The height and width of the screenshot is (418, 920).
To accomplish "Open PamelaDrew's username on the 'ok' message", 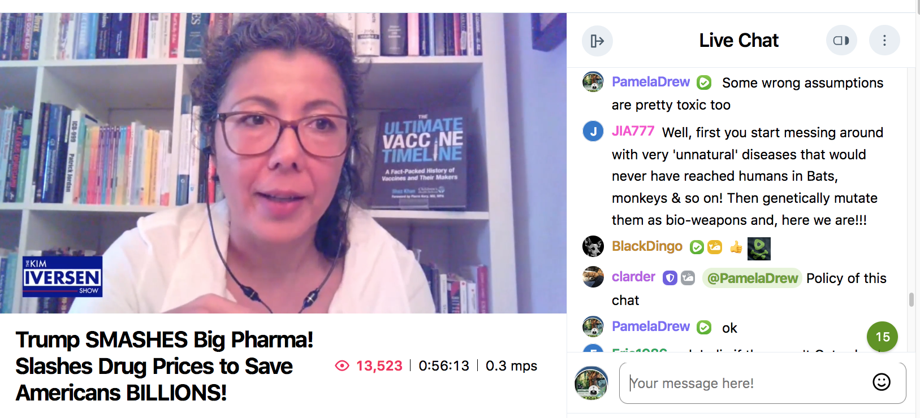I will 651,326.
